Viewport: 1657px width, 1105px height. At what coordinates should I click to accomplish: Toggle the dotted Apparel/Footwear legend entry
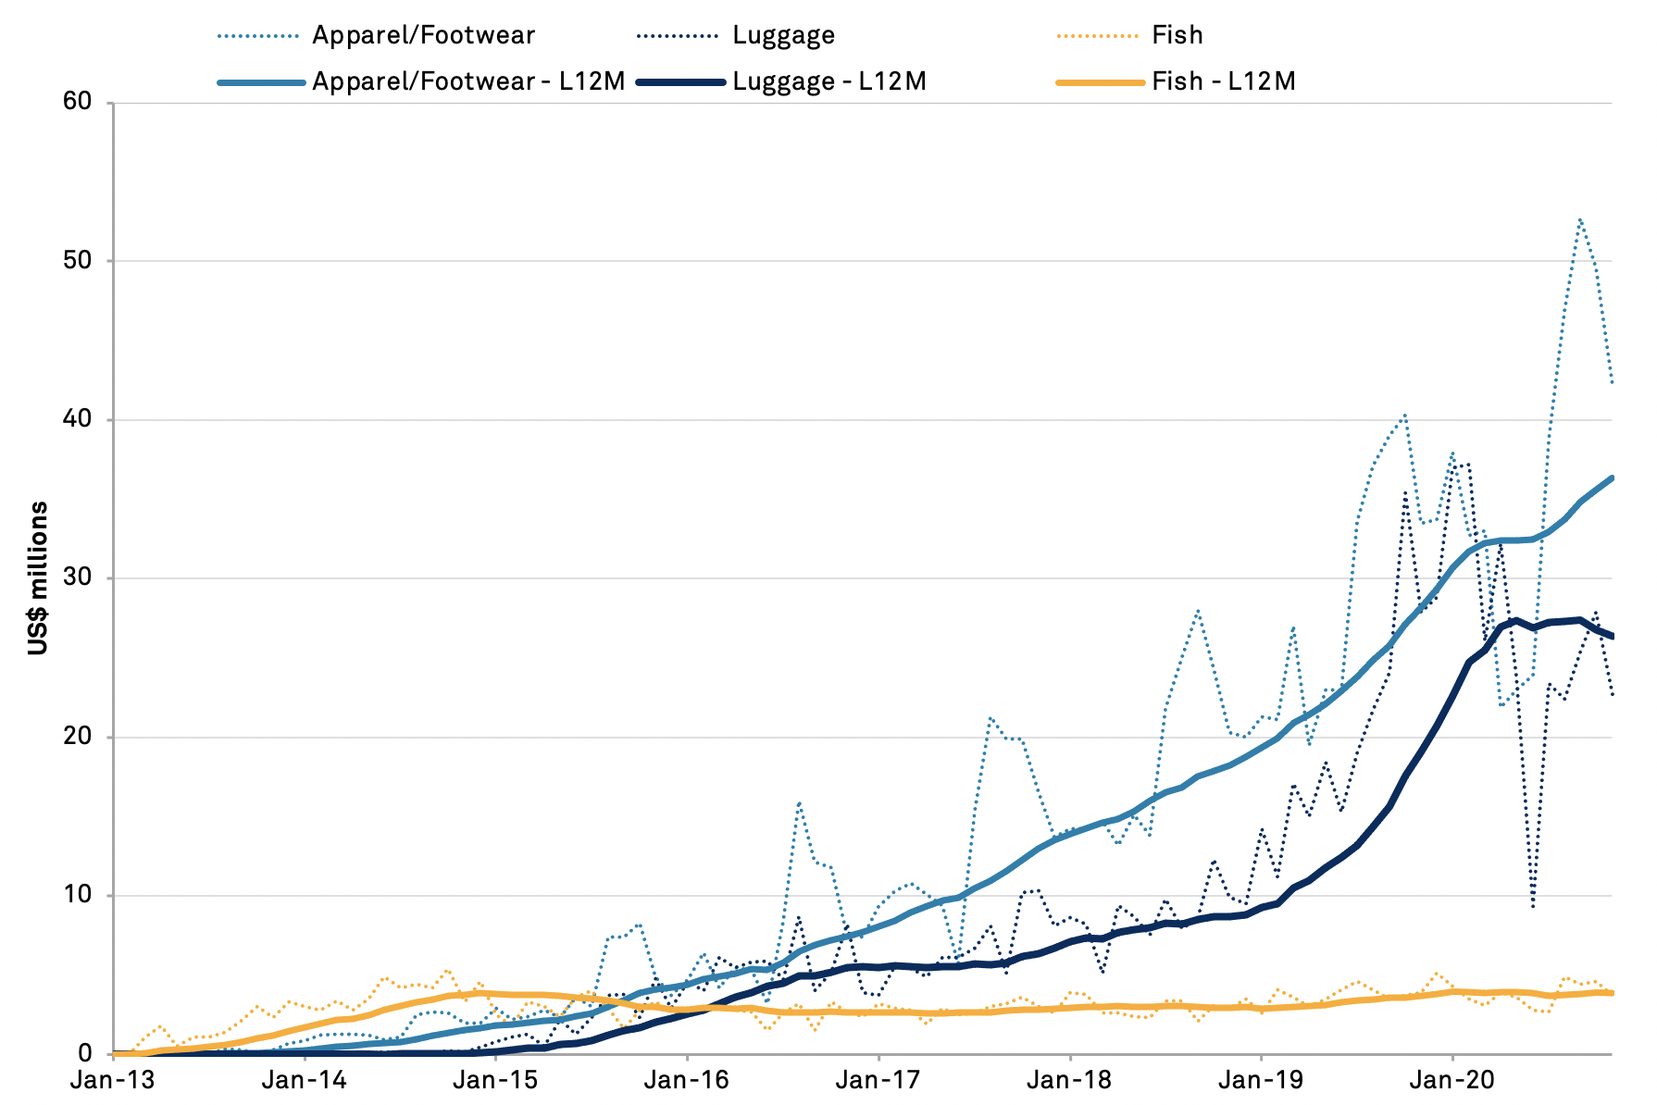(x=423, y=35)
